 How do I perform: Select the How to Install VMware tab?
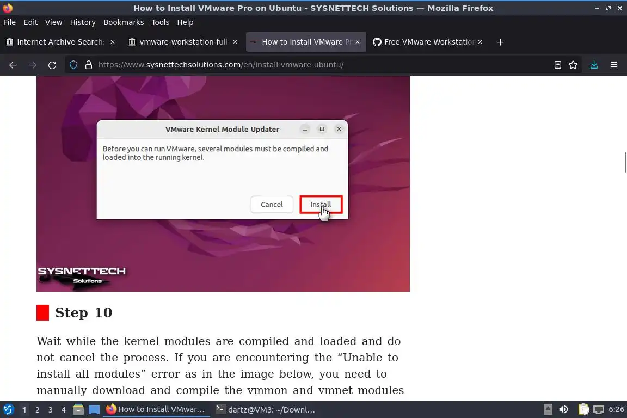tap(306, 42)
